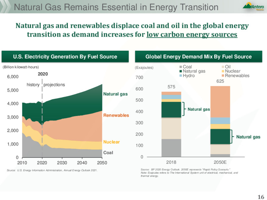
Task: Click the Oil legend color swatch
Action: point(223,67)
